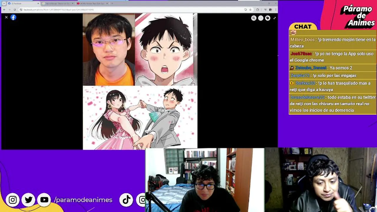This screenshot has width=377, height=212.
Task: Reload the Facebook page
Action: (x=15, y=10)
